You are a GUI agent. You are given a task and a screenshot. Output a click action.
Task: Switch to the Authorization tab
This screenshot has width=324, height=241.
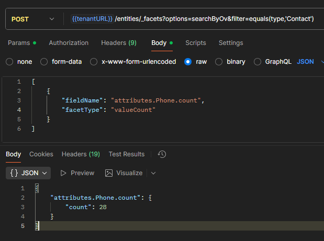[x=69, y=43]
